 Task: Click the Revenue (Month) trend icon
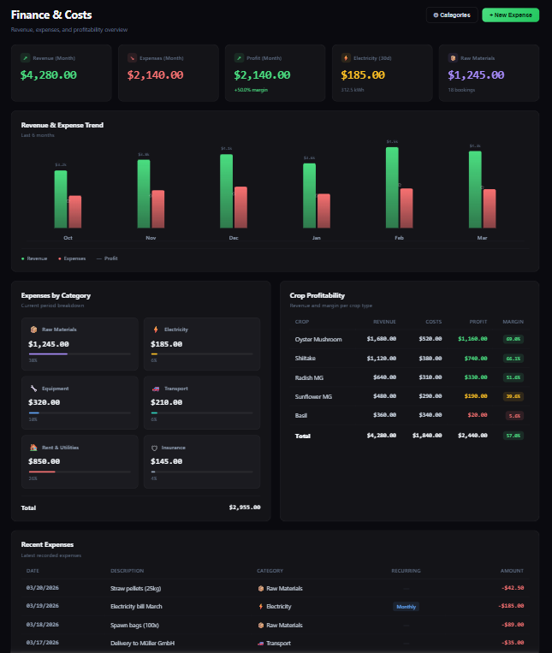click(x=26, y=58)
